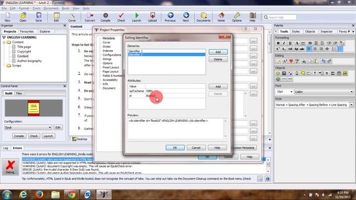Select Accessibility in Project Properties list
This screenshot has height=200, width=356.
[x=110, y=80]
